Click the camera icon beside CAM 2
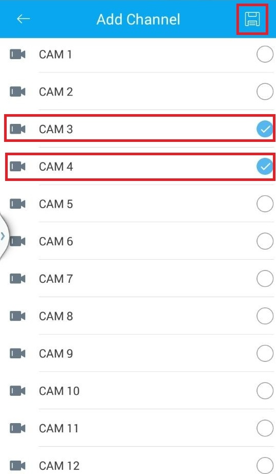The width and height of the screenshot is (276, 474). pos(17,92)
